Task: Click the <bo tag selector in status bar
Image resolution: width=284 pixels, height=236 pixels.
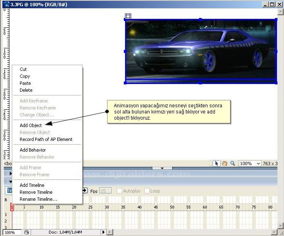Action: (x=8, y=163)
